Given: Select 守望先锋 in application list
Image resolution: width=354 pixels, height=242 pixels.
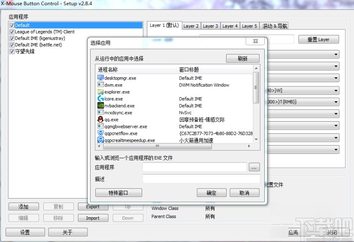Looking at the screenshot, I should click(x=25, y=51).
